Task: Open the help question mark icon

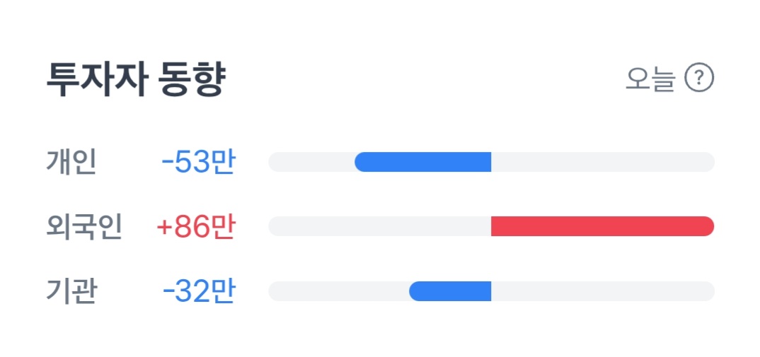Action: [699, 78]
